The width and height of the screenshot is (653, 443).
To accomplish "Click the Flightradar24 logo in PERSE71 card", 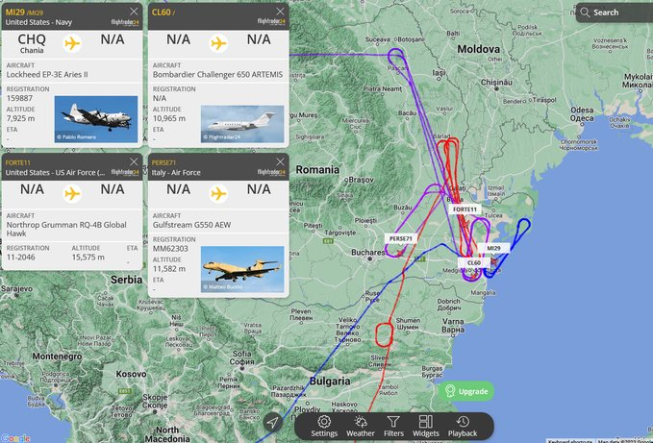I will click(271, 172).
